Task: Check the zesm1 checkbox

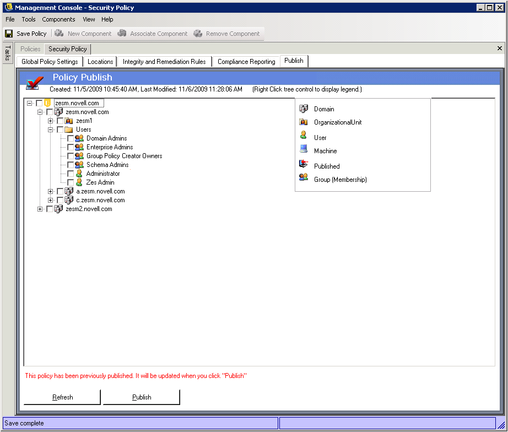Action: 60,121
